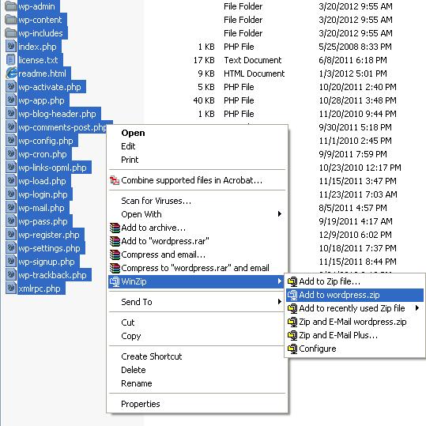The width and height of the screenshot is (426, 426).
Task: Expand the WinZip submenu arrow
Action: pyautogui.click(x=280, y=281)
